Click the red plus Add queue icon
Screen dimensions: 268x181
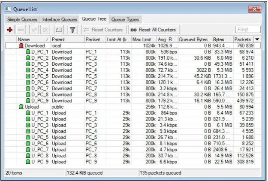tap(10, 30)
